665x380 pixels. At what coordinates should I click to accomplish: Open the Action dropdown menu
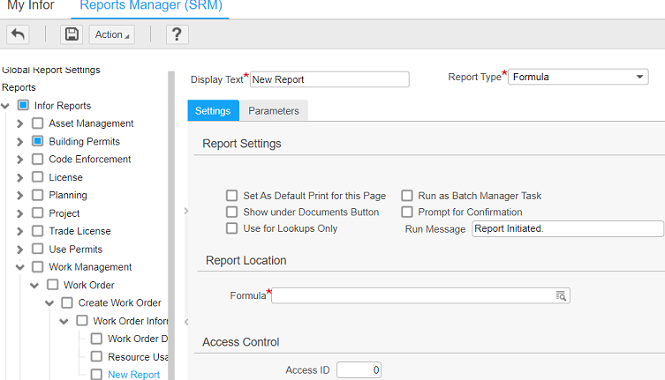(111, 34)
